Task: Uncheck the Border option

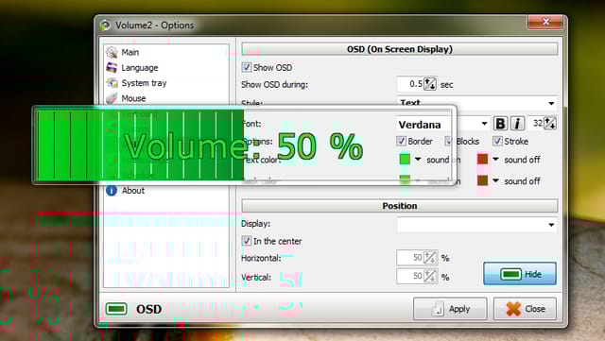Action: tap(401, 141)
